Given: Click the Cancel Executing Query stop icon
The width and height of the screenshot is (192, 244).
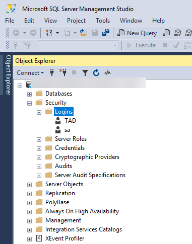Looking at the screenshot, I should 165,45.
